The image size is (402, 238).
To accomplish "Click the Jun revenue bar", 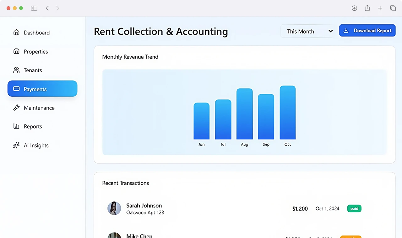I will tap(201, 121).
